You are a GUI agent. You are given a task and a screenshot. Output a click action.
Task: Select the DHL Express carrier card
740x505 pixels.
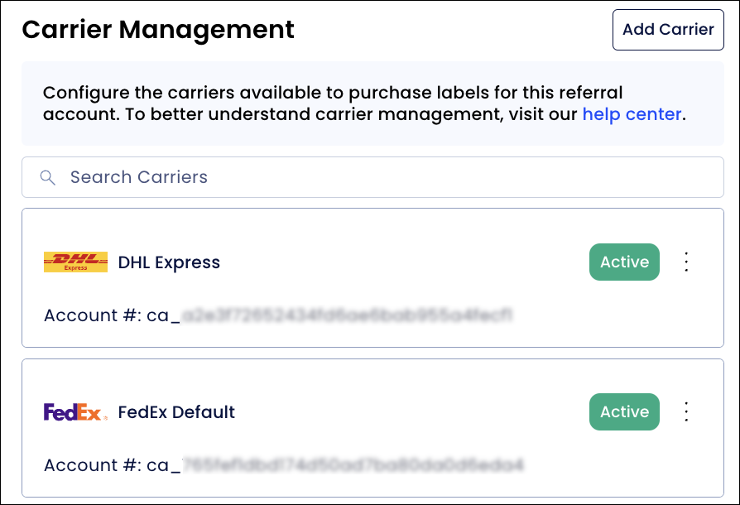click(372, 277)
